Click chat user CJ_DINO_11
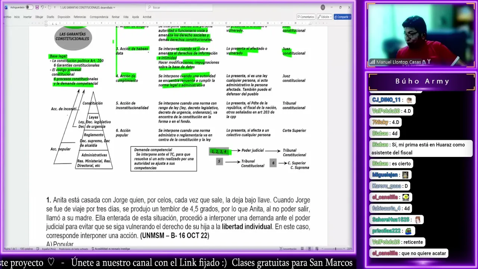Viewport: 478px width, 269px height. click(386, 100)
